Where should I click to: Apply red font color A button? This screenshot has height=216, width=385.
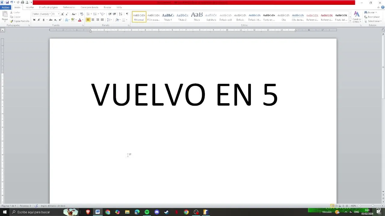pyautogui.click(x=79, y=20)
